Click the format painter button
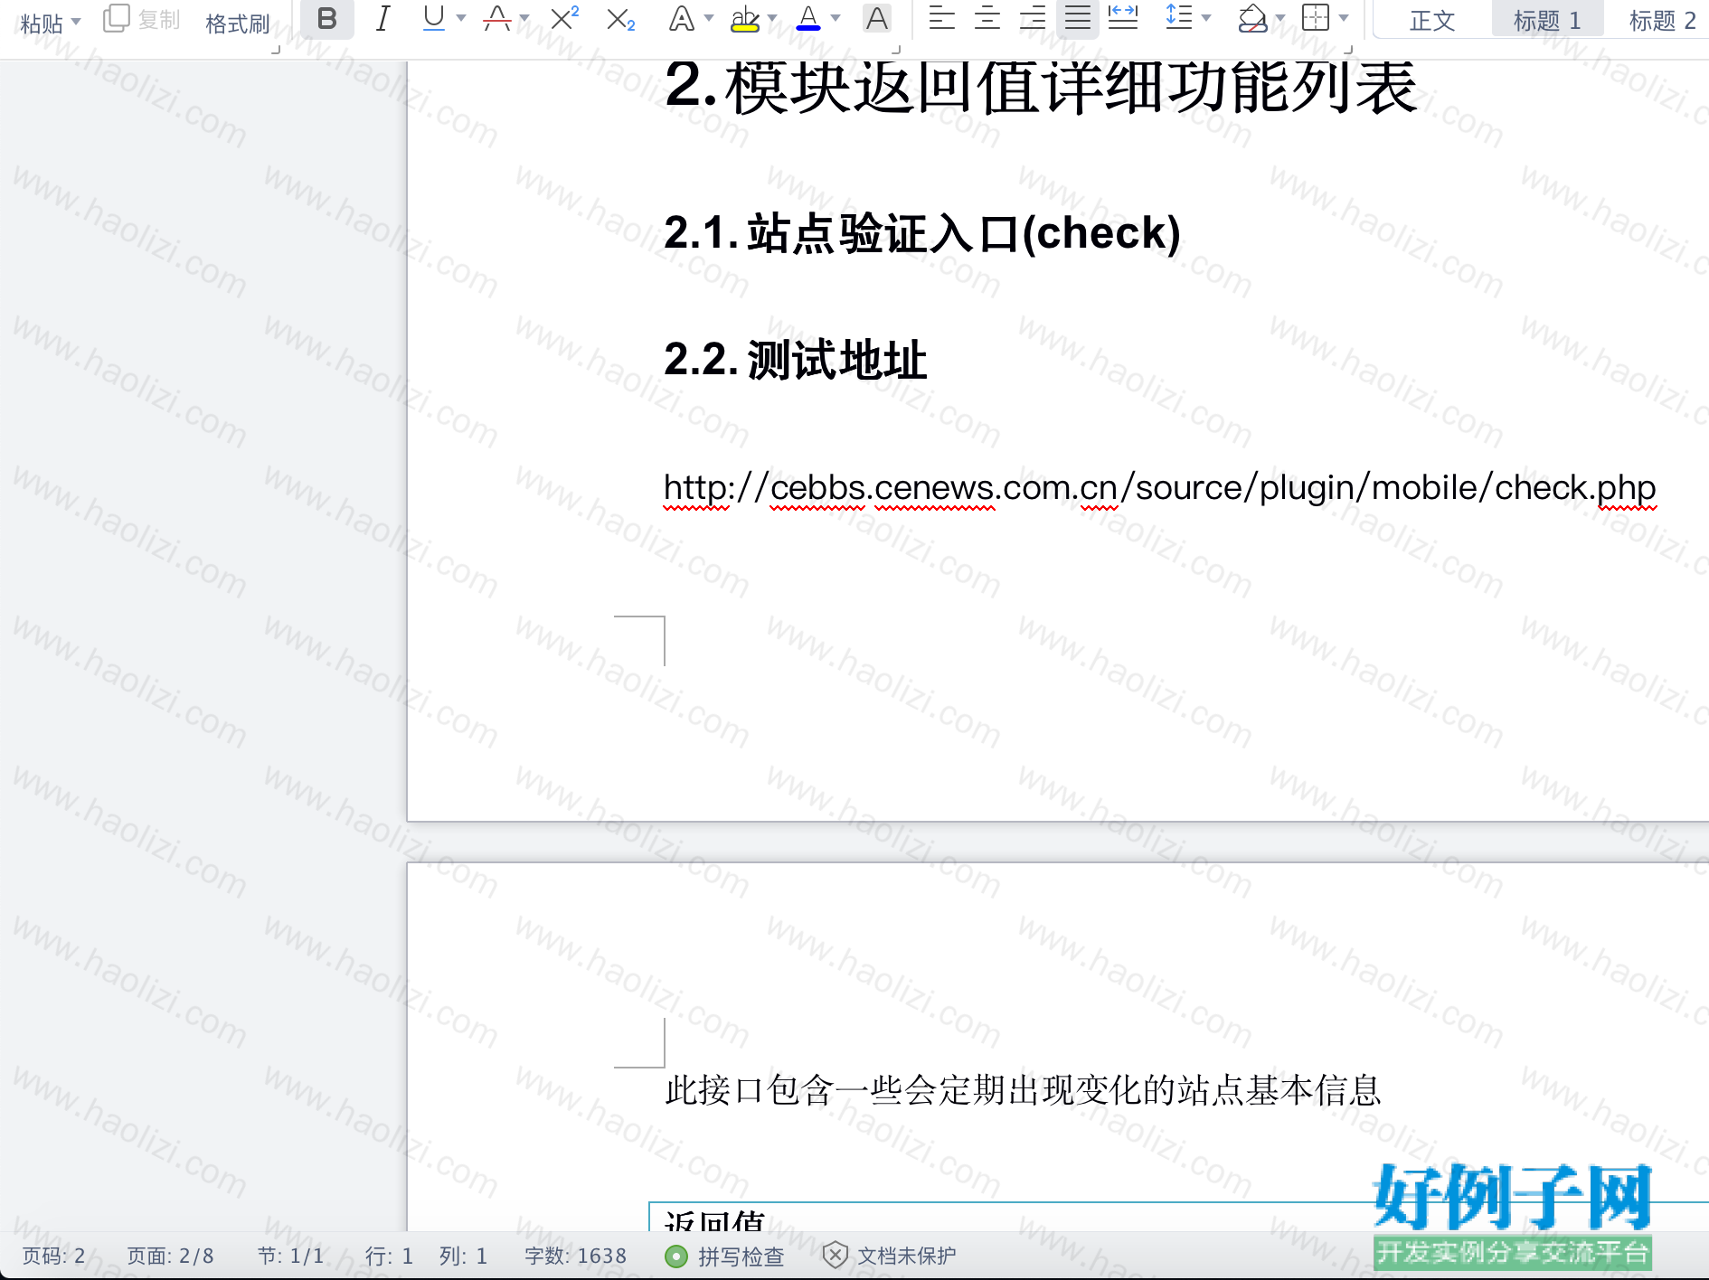This screenshot has width=1709, height=1280. point(238,24)
